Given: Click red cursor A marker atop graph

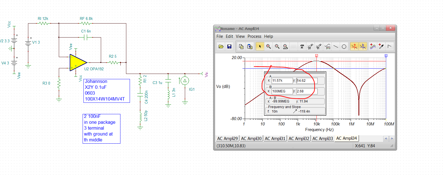Looking at the screenshot, I should [316, 56].
